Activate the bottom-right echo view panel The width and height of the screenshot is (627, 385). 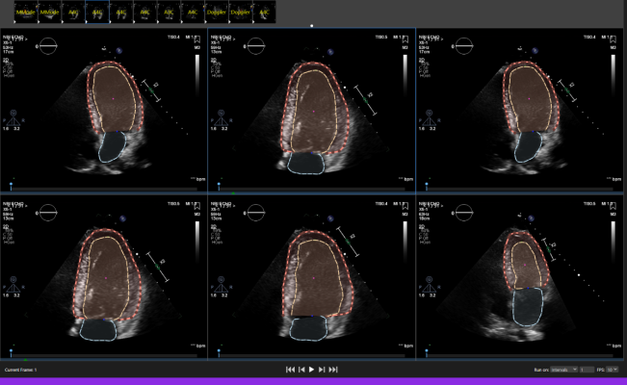(x=521, y=277)
